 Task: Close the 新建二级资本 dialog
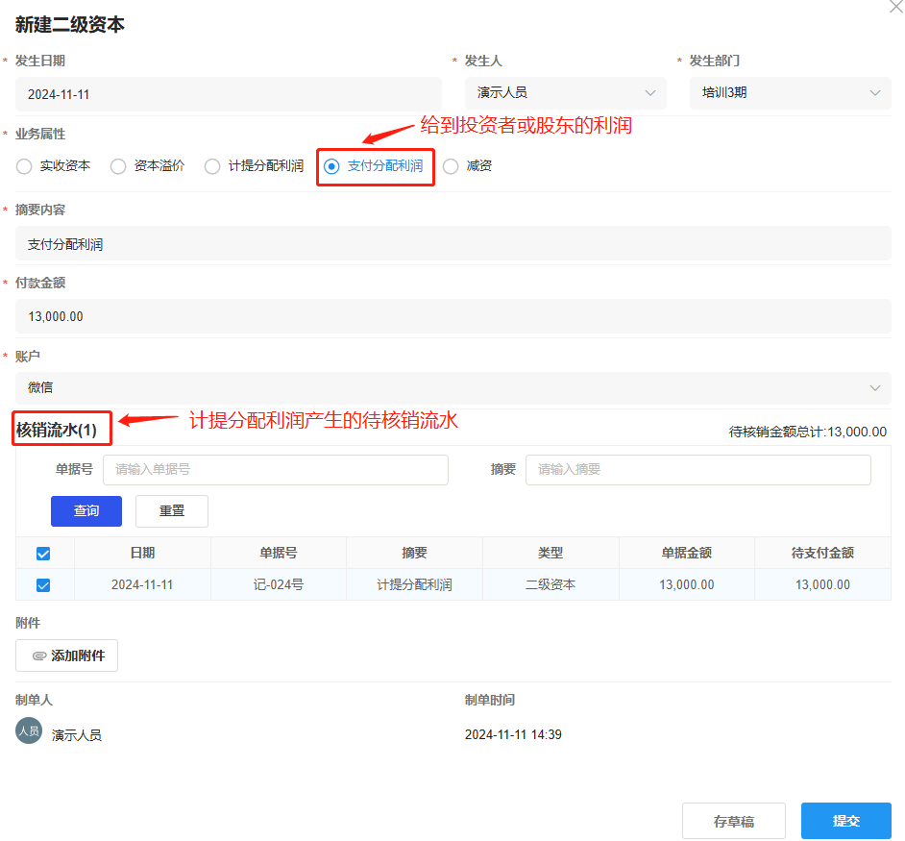coord(895,5)
